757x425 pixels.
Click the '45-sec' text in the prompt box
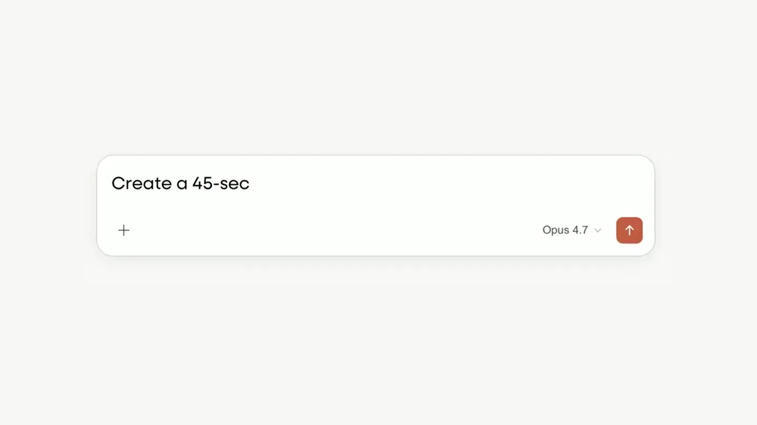tap(220, 183)
